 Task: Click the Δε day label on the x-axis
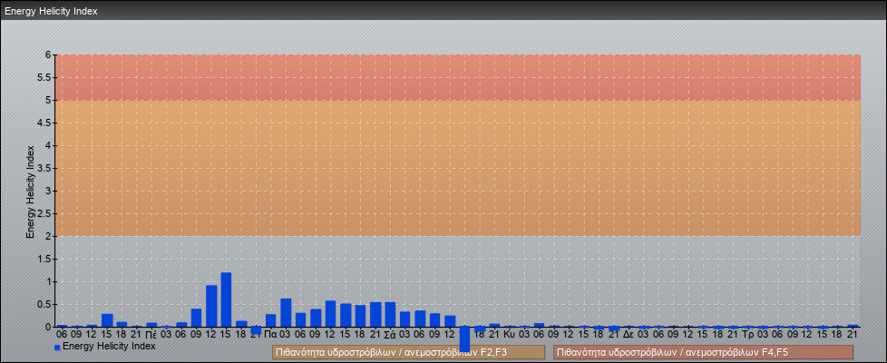[628, 335]
